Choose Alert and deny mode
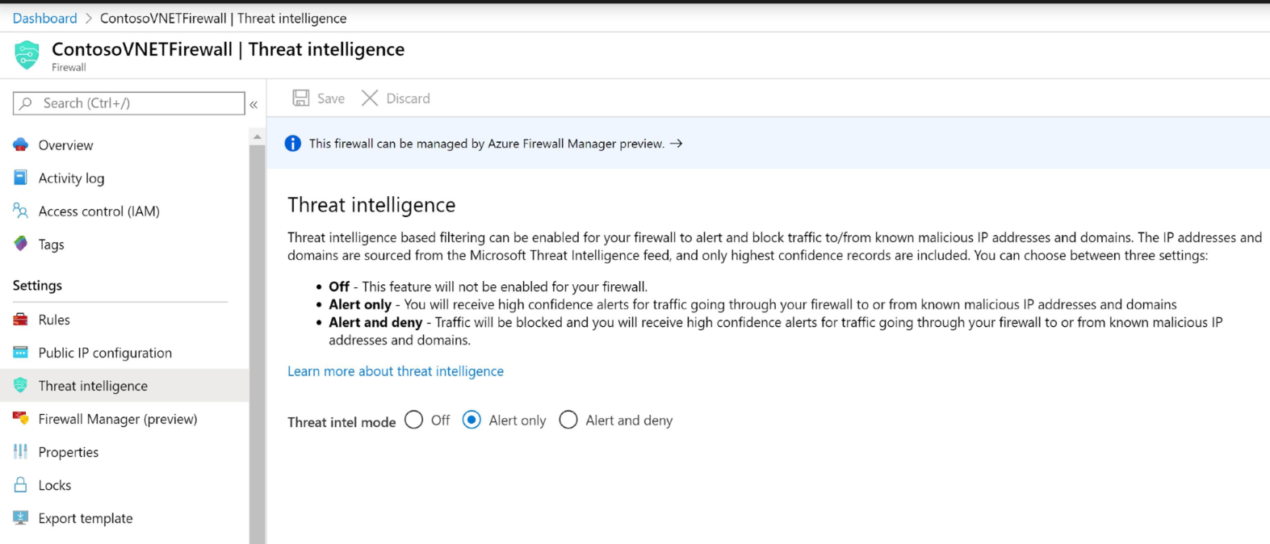1270x544 pixels. tap(568, 420)
